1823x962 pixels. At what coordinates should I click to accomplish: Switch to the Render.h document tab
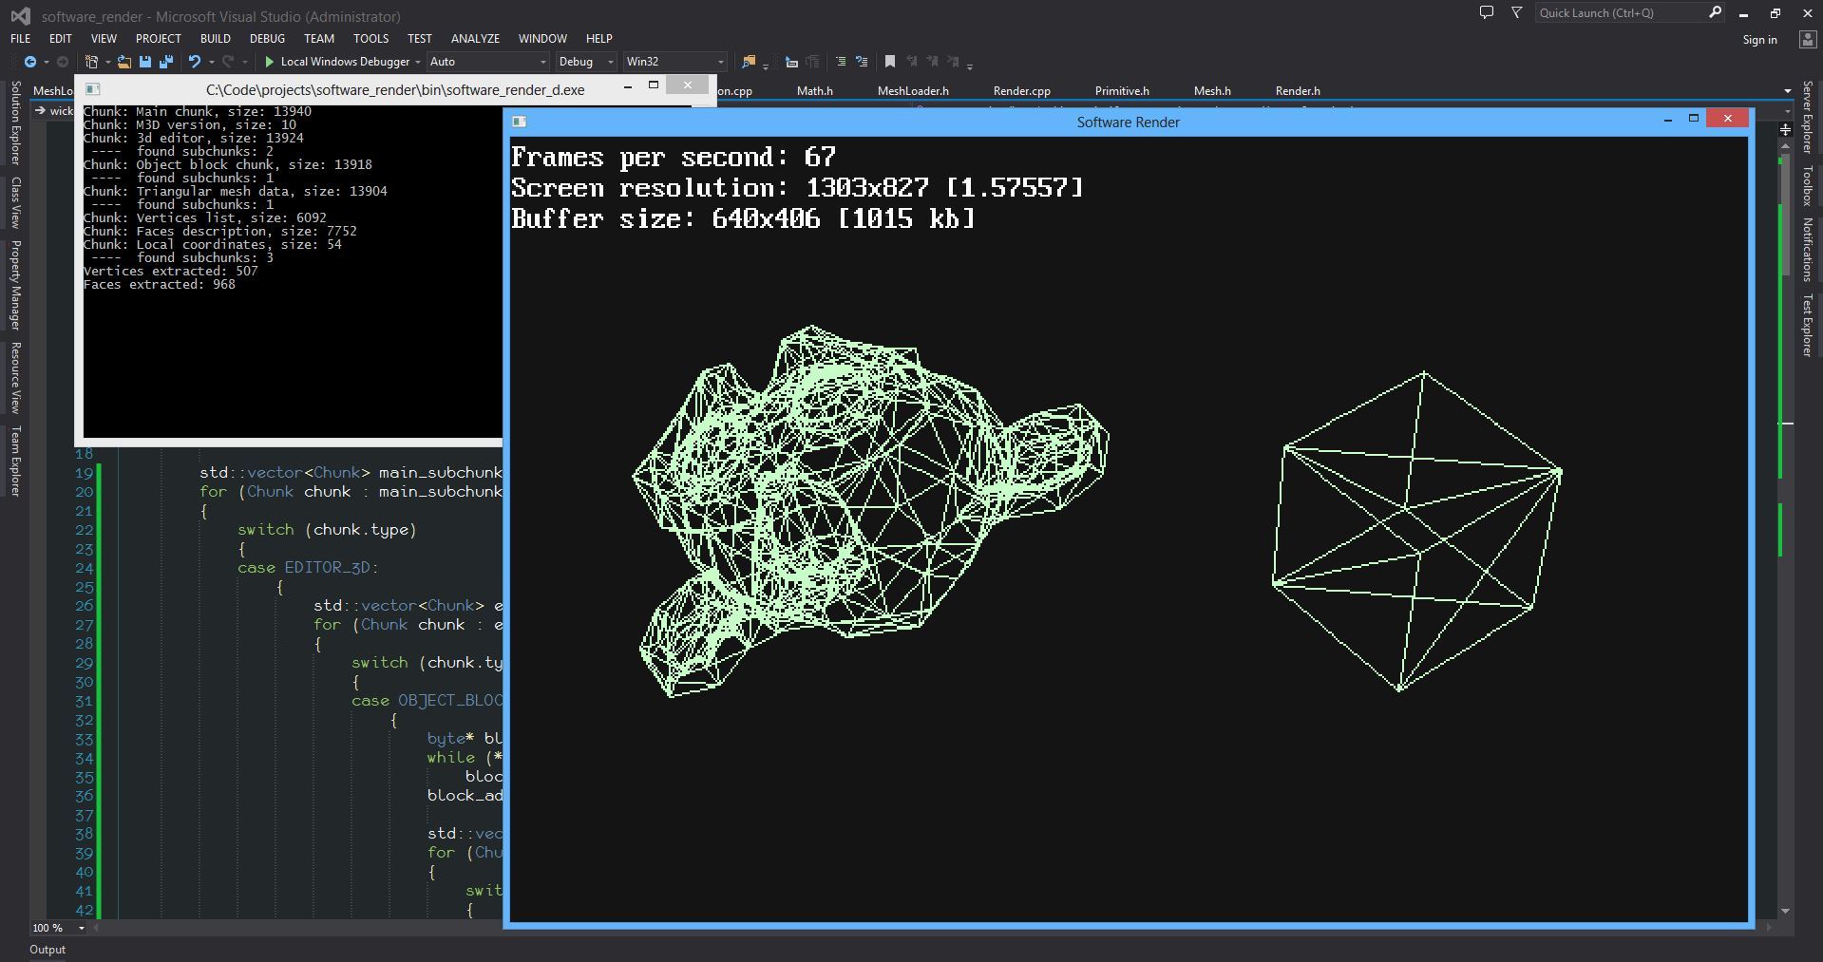[x=1298, y=91]
